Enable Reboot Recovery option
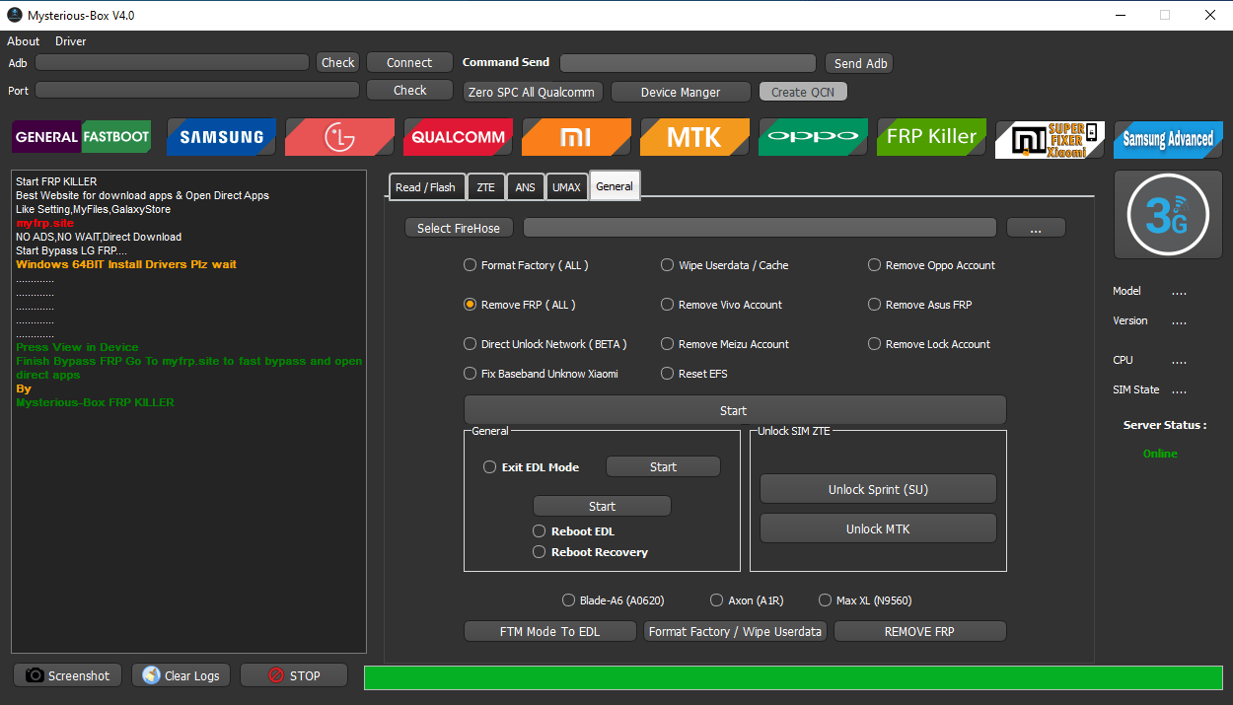Image resolution: width=1233 pixels, height=705 pixels. [x=540, y=552]
